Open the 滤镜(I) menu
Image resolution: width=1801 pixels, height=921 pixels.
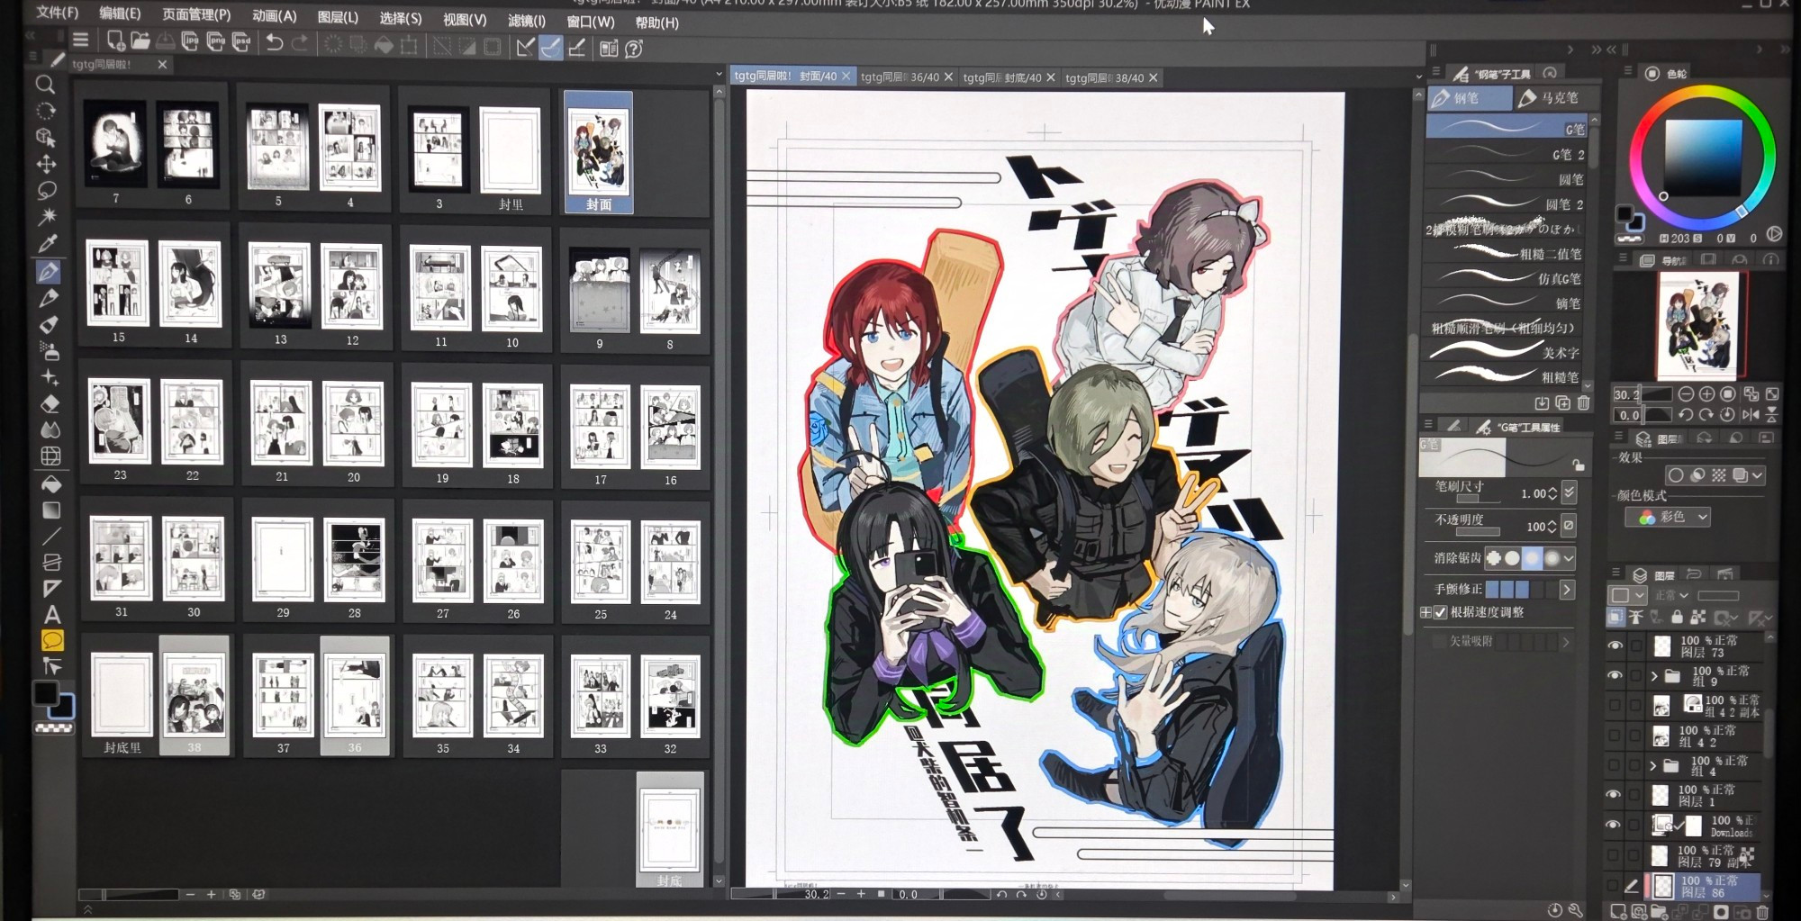pyautogui.click(x=527, y=20)
